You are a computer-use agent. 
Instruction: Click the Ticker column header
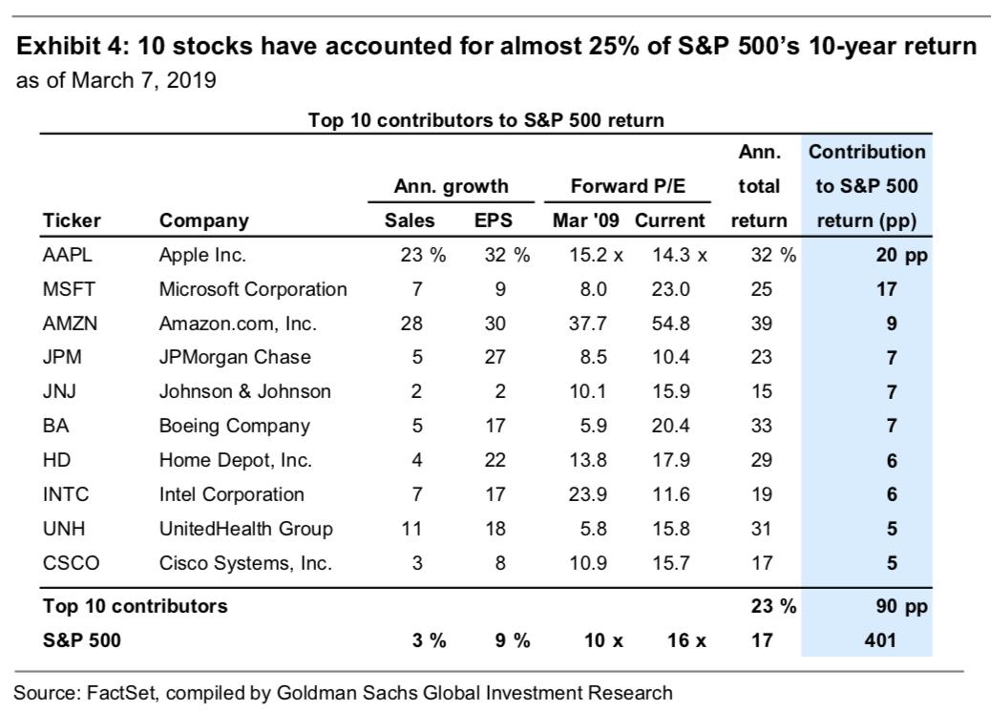[72, 220]
